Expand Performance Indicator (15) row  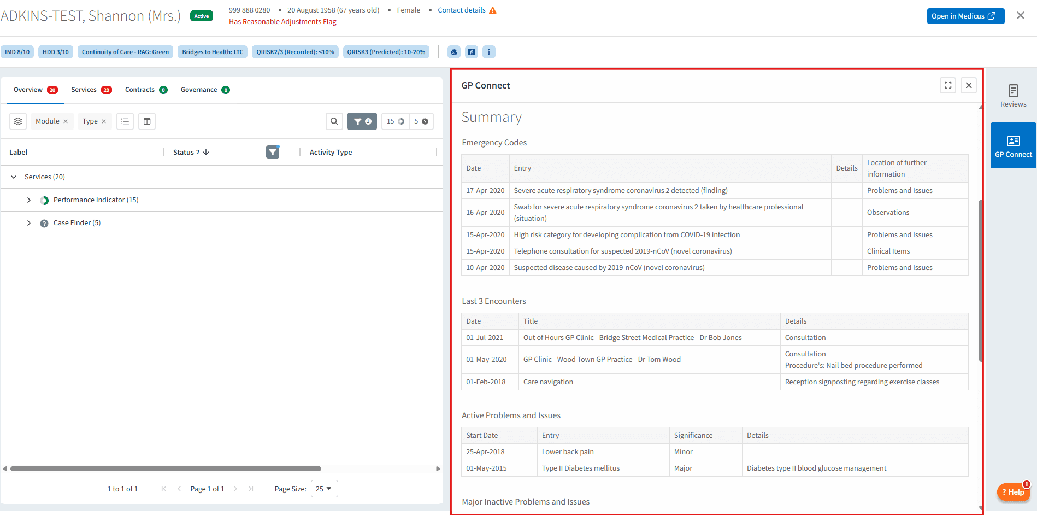click(29, 200)
